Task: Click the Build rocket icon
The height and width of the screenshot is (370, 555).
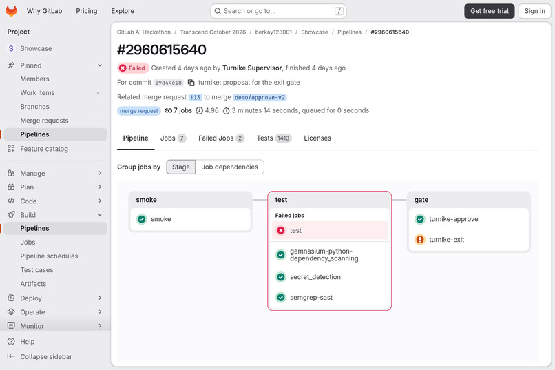Action: coord(11,214)
